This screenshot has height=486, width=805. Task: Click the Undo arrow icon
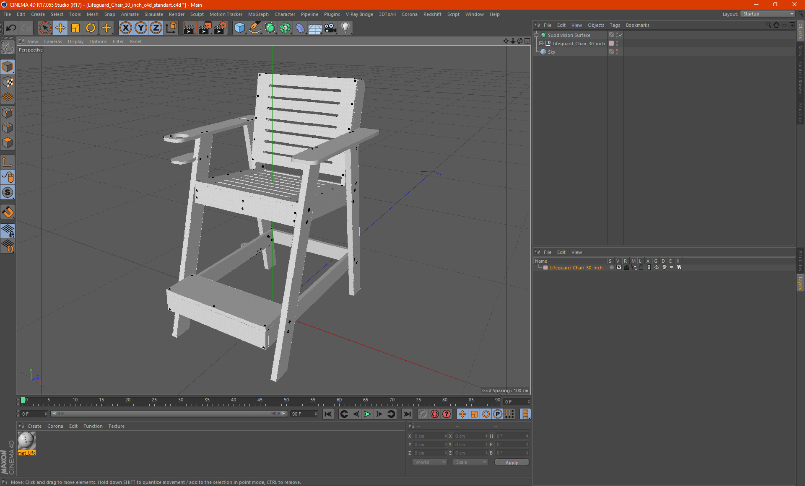click(11, 28)
